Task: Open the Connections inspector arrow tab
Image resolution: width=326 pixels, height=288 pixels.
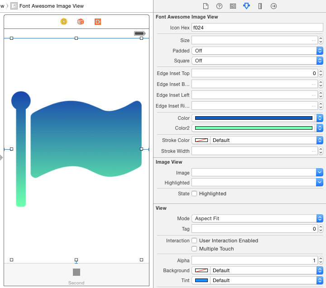Action: pyautogui.click(x=273, y=6)
